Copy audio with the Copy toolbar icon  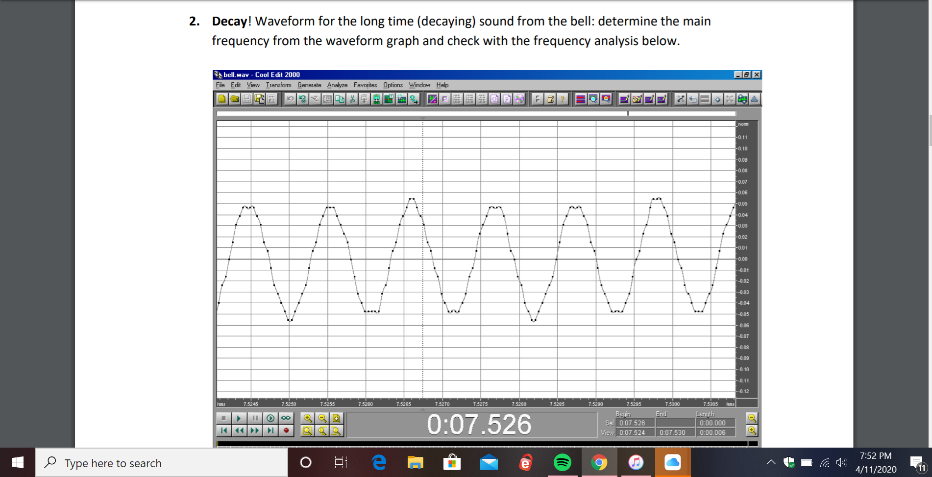tap(341, 98)
